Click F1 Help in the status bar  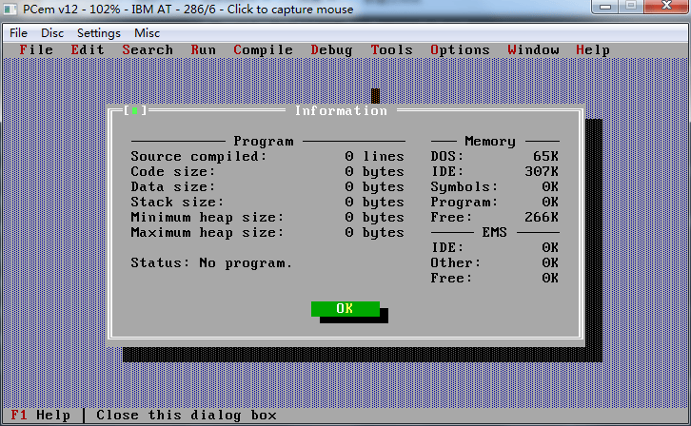click(41, 415)
